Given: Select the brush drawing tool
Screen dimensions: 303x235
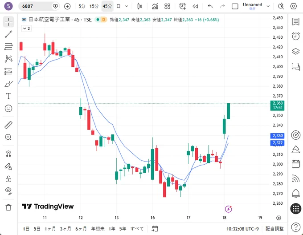Looking at the screenshot, I should click(x=8, y=84).
